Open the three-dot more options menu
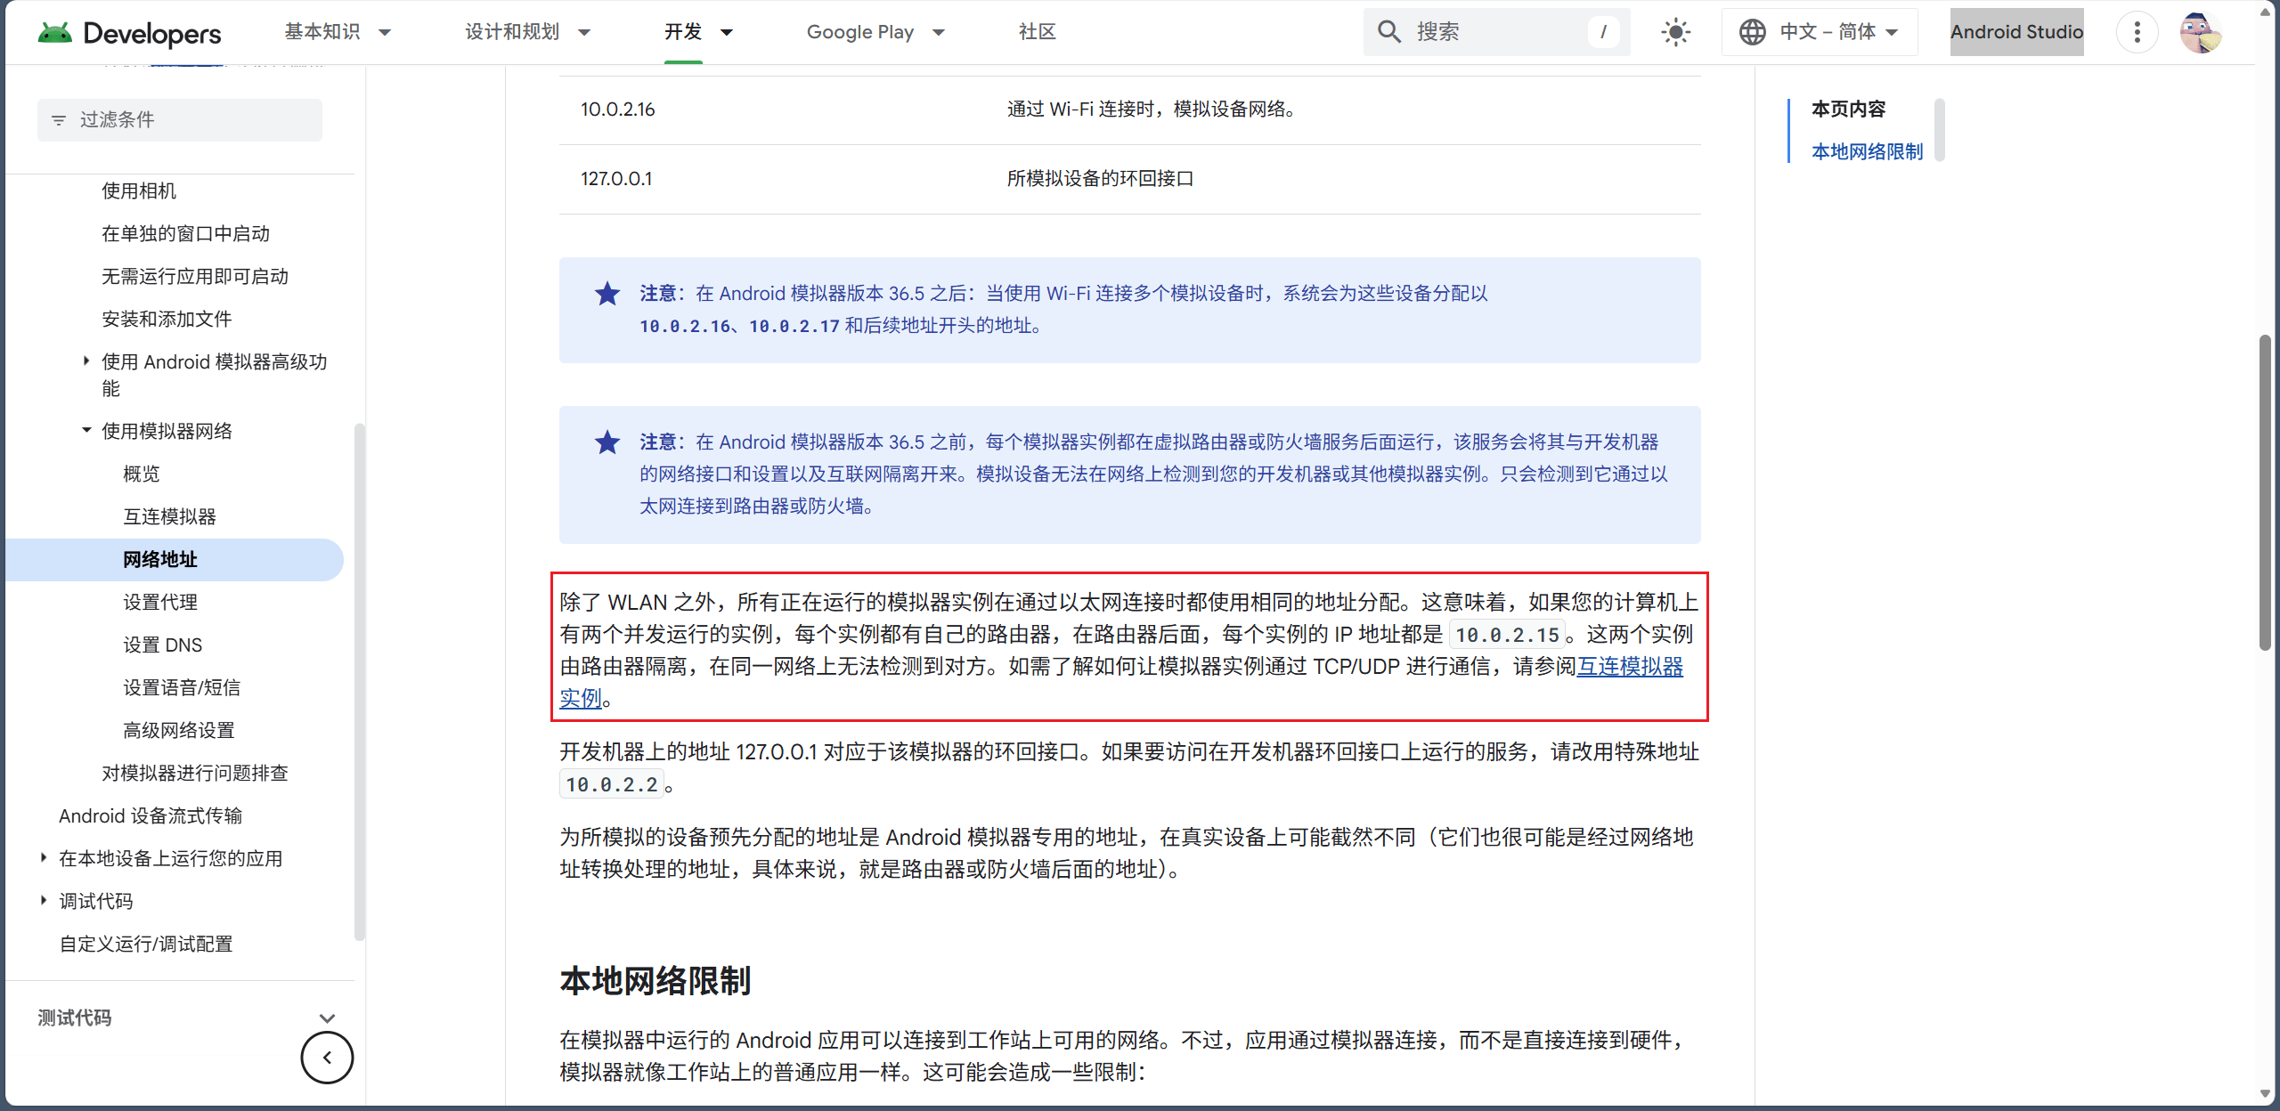Image resolution: width=2280 pixels, height=1111 pixels. (2137, 33)
